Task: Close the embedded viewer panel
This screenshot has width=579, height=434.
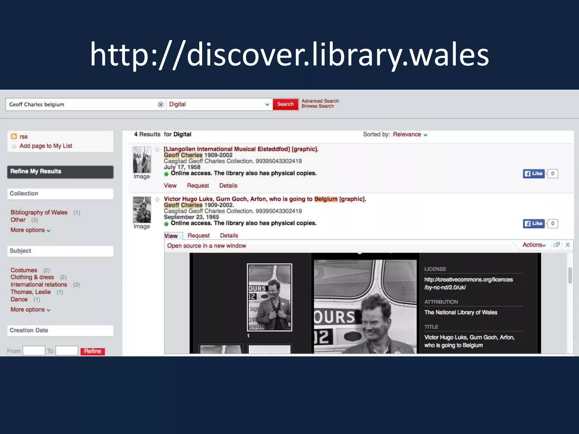Action: click(x=567, y=245)
